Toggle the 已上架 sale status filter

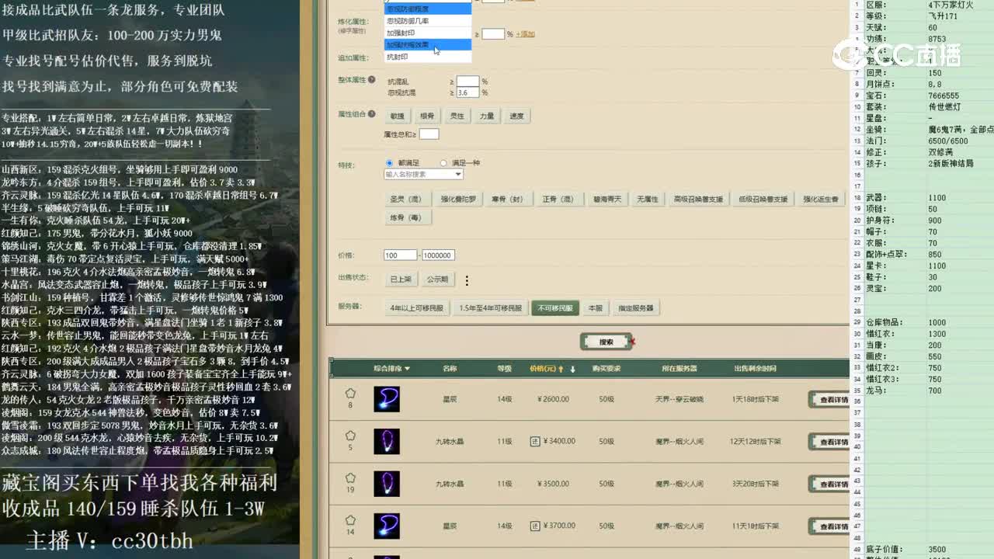pyautogui.click(x=401, y=279)
